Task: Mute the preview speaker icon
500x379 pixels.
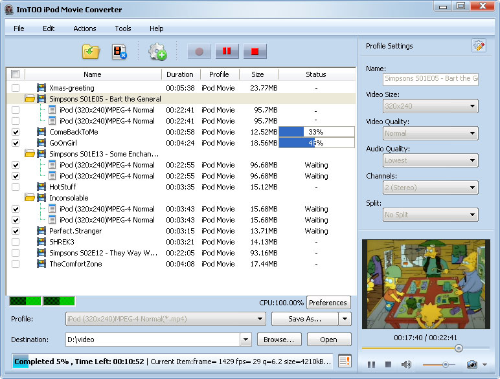Action: tap(406, 364)
